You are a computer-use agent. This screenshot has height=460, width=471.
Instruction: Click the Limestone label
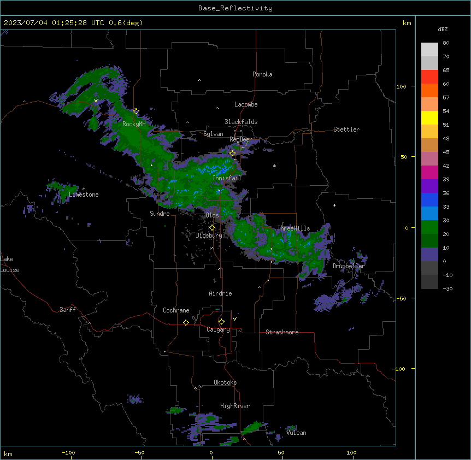84,194
